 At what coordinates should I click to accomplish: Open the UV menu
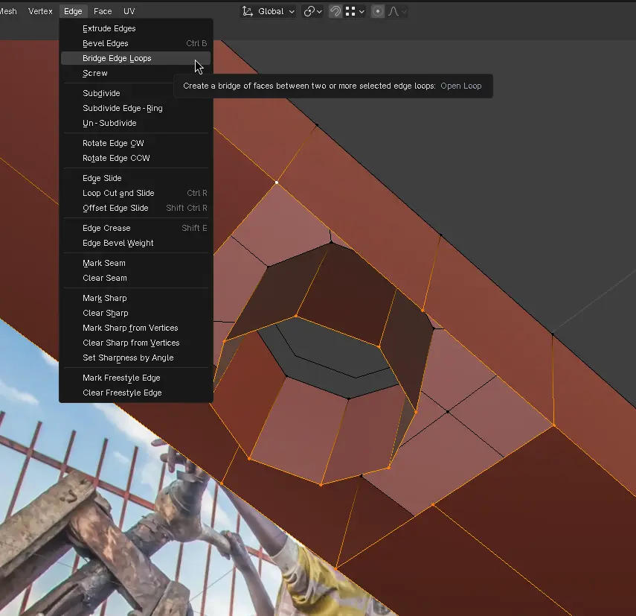129,11
